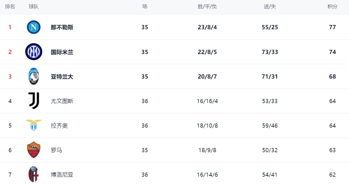Open the 那不勒斯 team link
Viewport: 349px width, 186px height.
pos(62,27)
